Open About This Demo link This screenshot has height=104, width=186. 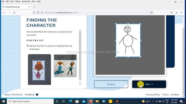pos(13,94)
